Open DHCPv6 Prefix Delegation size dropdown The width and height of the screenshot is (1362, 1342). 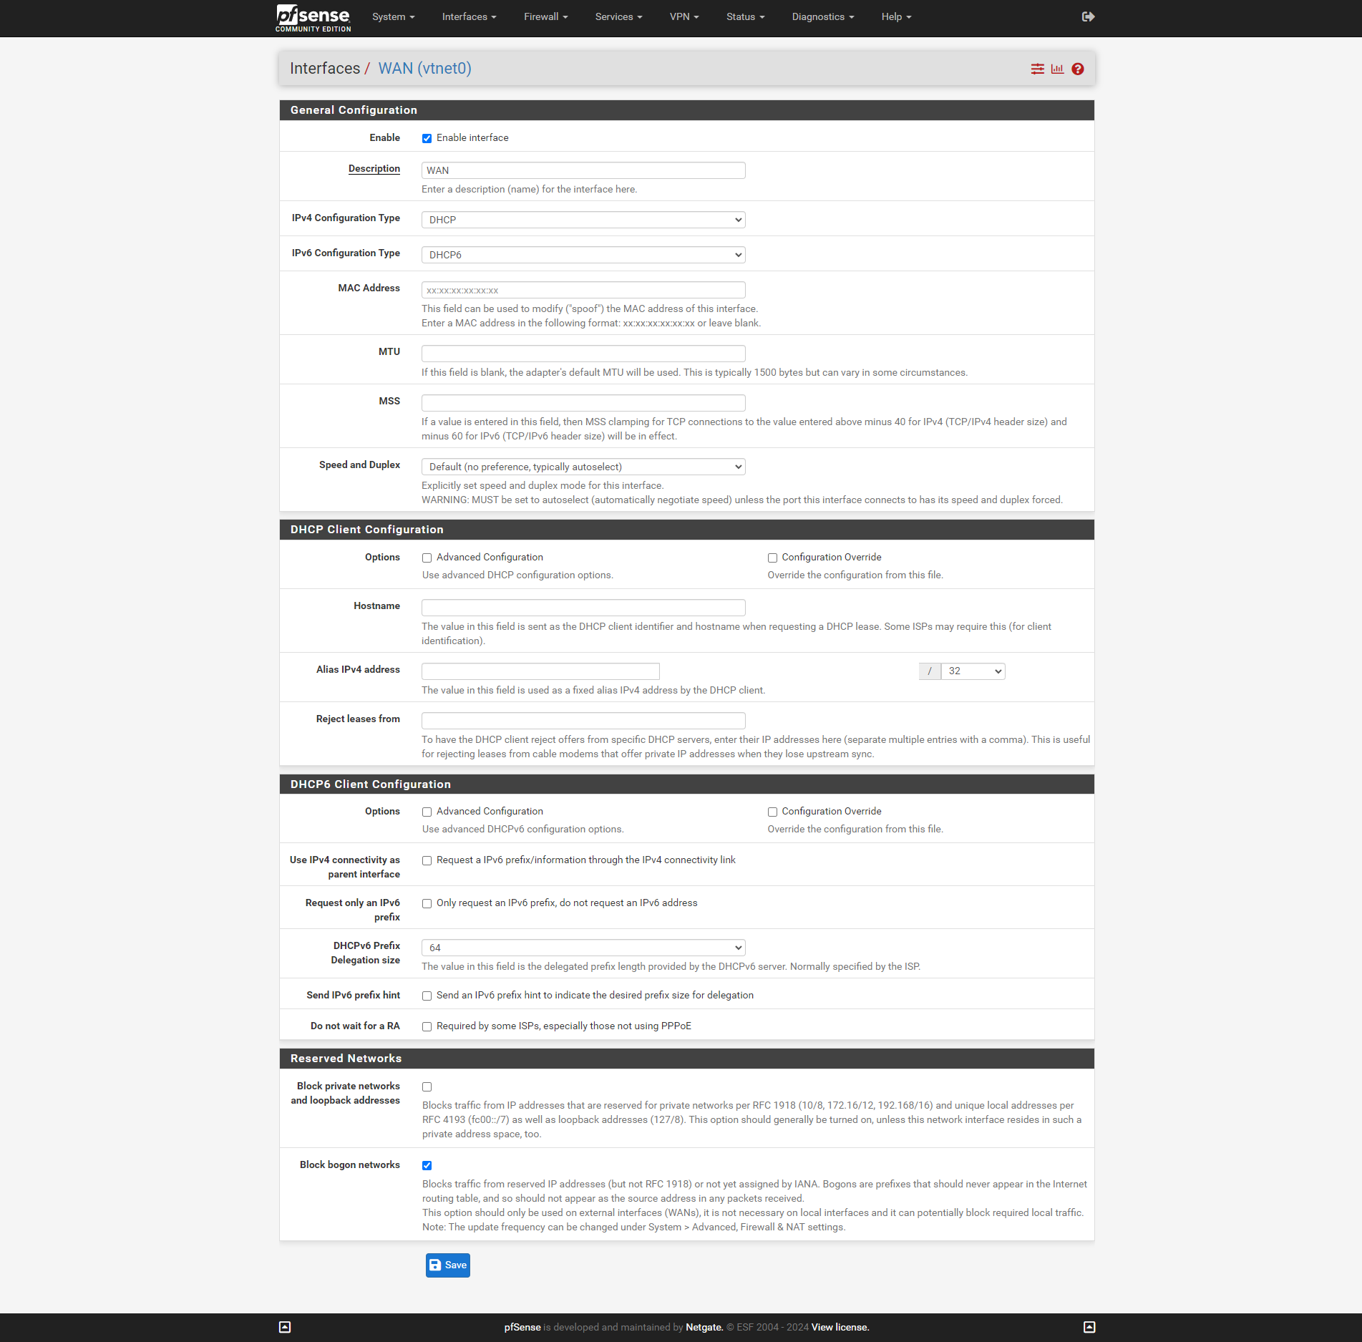tap(583, 948)
